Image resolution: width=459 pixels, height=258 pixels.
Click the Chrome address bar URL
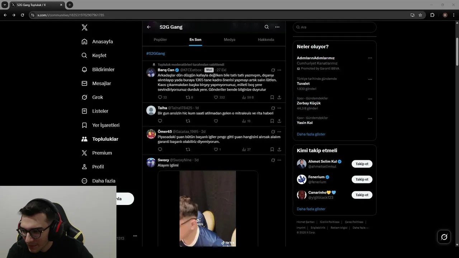[x=71, y=15]
